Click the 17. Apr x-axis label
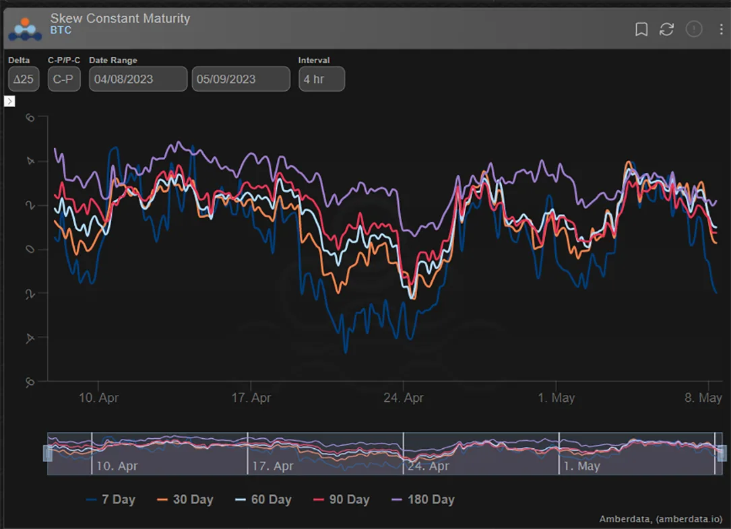Screen dimensions: 731x529 click(251, 398)
